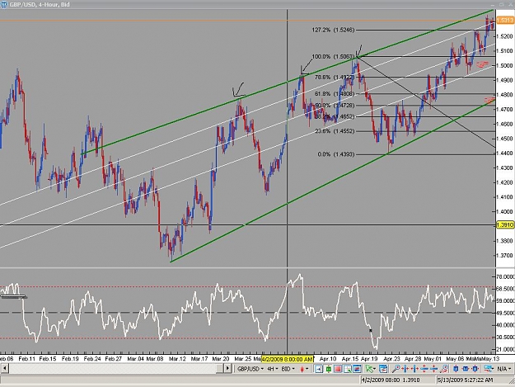
Task: Click the 100.0% (1.5063) Fibonacci label
Action: click(333, 57)
